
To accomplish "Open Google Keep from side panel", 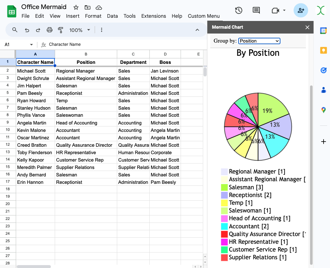I will click(324, 50).
